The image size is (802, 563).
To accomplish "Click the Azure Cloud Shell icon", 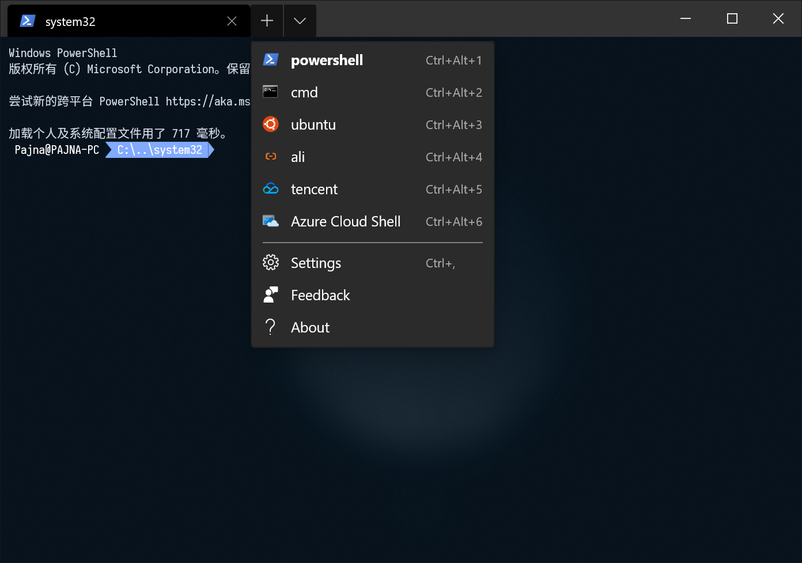I will 271,221.
